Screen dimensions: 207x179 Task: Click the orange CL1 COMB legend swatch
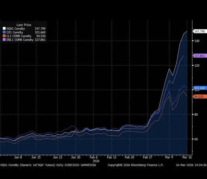pos(4,36)
